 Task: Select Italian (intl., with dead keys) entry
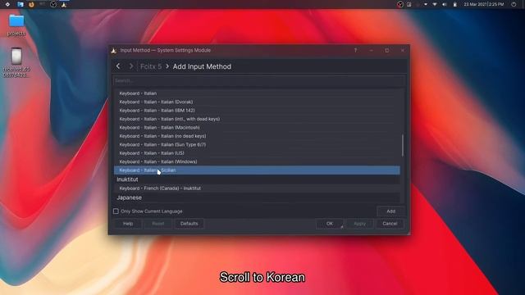point(257,119)
